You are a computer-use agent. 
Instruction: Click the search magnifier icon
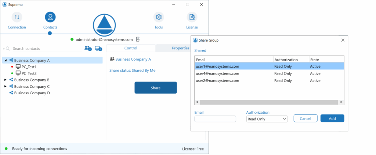(x=8, y=49)
